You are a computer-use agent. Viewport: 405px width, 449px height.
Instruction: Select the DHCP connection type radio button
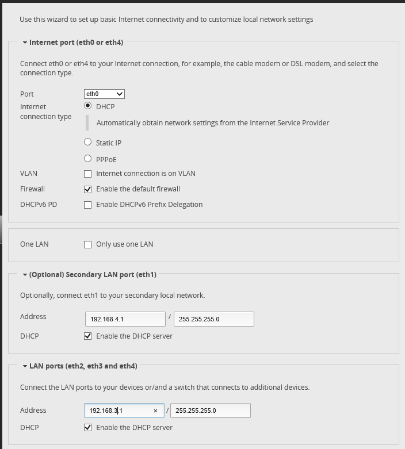[88, 106]
